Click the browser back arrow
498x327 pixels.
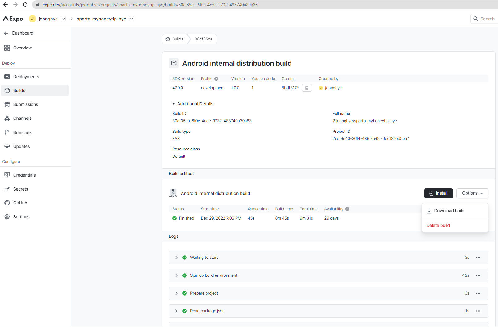[x=6, y=5]
